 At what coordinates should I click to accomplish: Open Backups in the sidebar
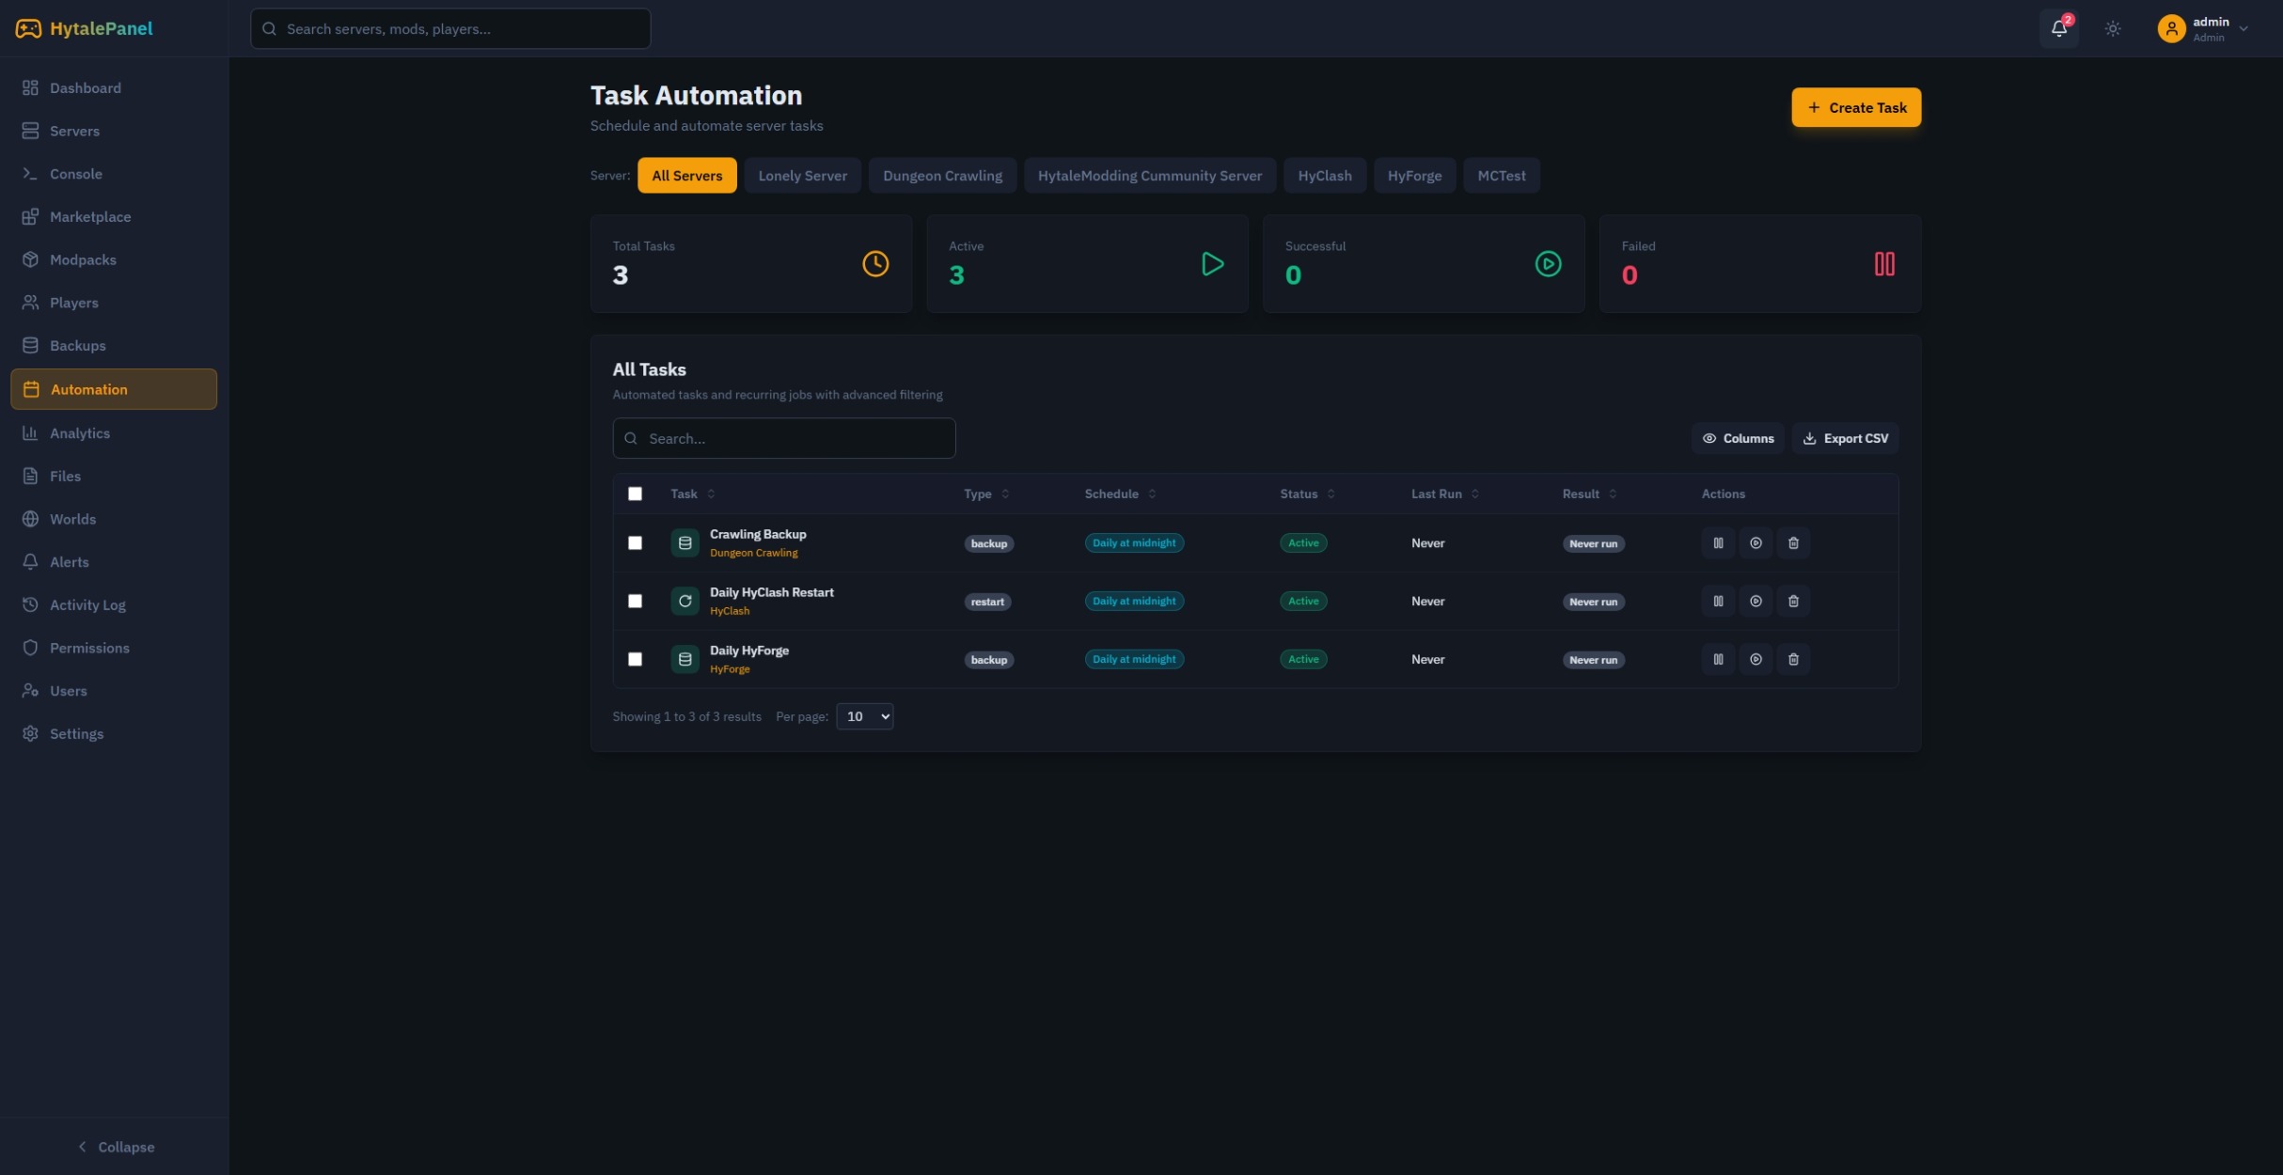point(77,346)
